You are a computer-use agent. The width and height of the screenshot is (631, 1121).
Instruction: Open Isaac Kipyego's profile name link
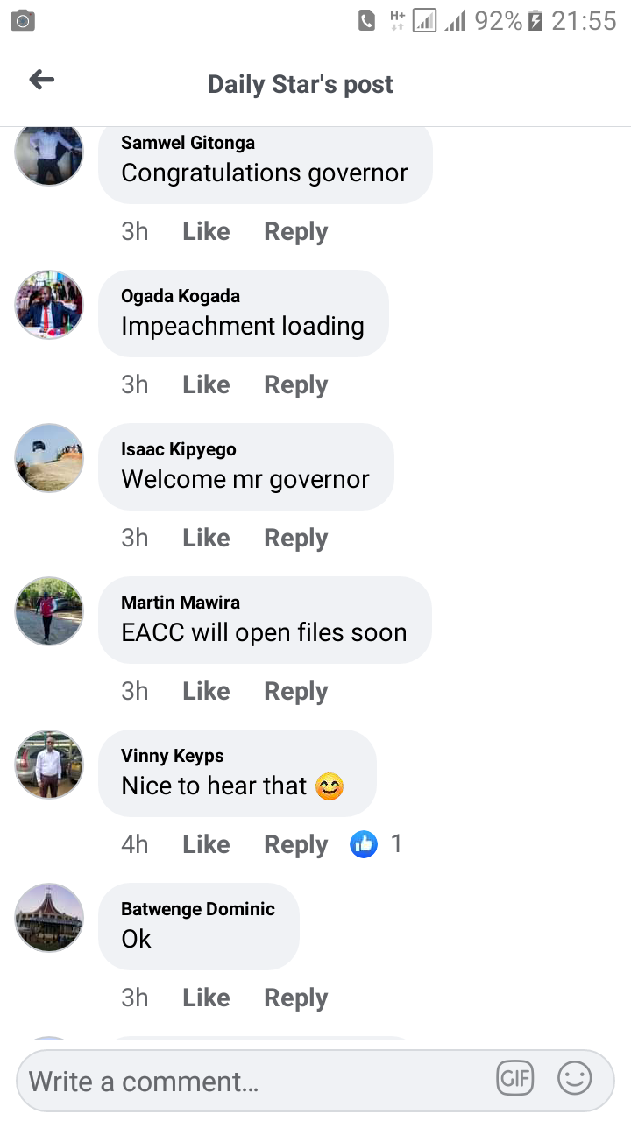[x=179, y=449]
